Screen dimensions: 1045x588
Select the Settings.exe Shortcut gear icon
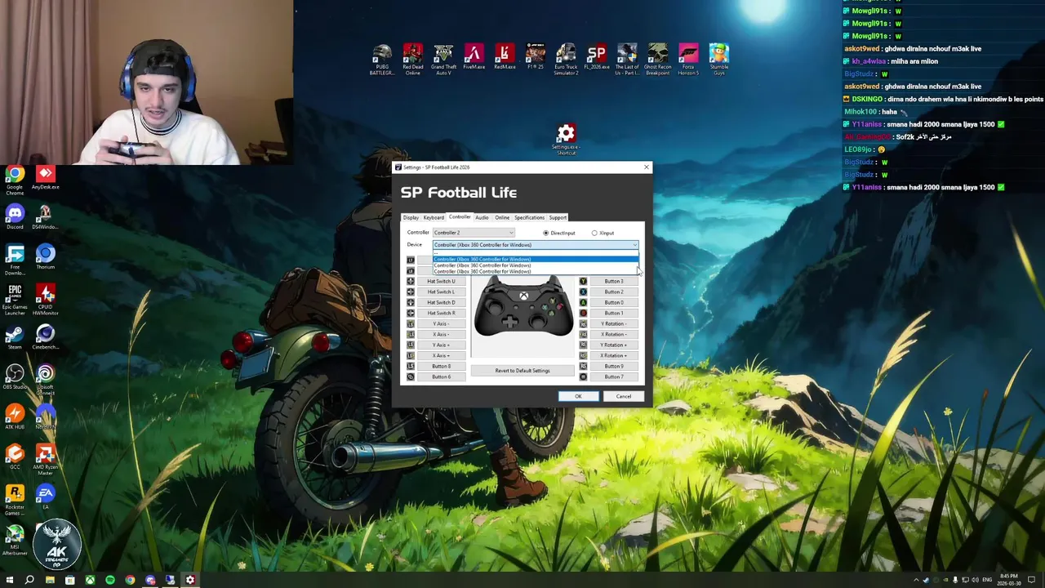pos(566,139)
